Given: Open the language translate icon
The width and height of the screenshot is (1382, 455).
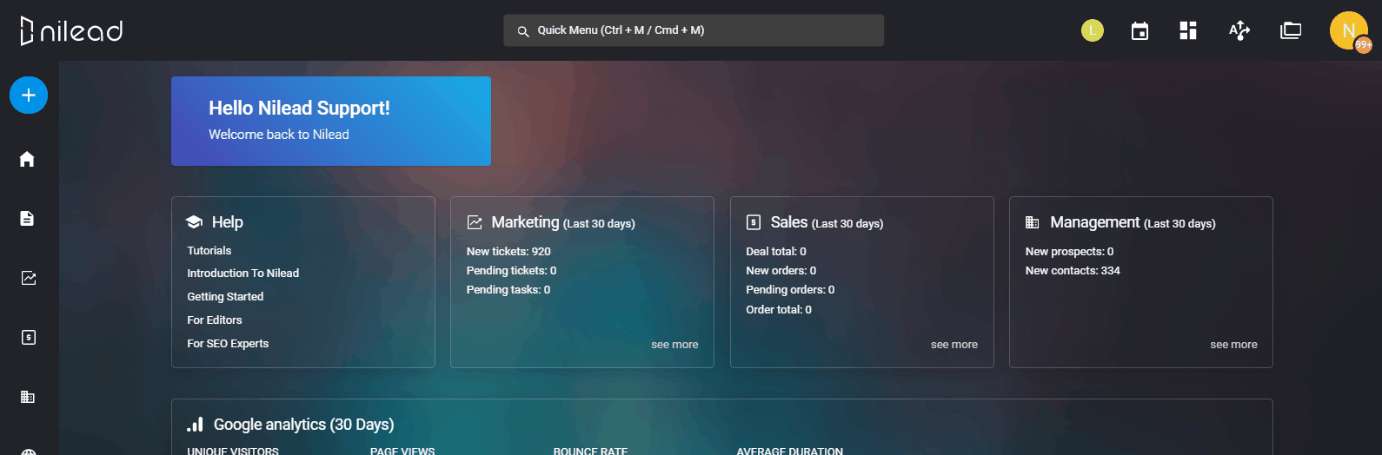Looking at the screenshot, I should click(x=1239, y=31).
